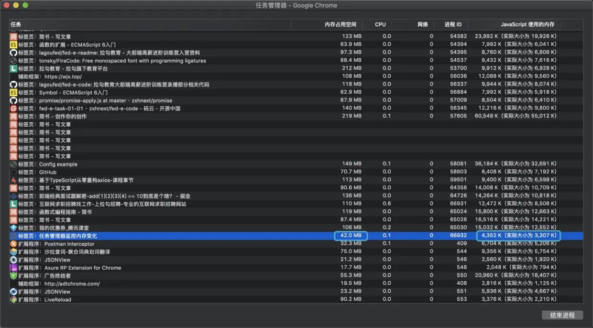Click the window title 任务管理器 - Google Chrome
The height and width of the screenshot is (328, 593).
[x=296, y=5]
